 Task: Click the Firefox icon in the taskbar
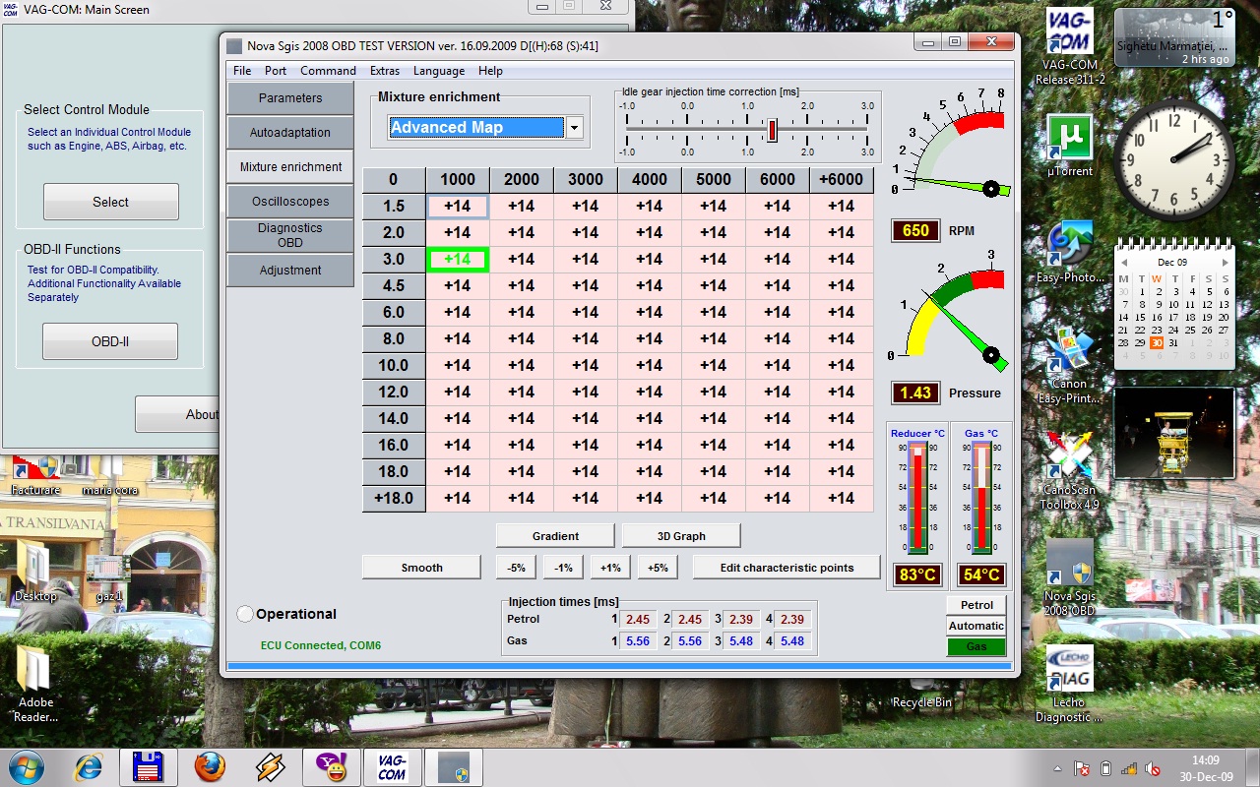(x=209, y=766)
